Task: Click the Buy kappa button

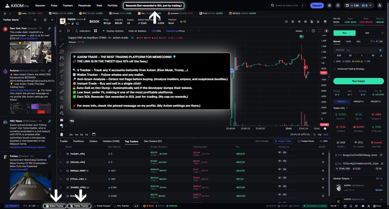Action: 359,81
